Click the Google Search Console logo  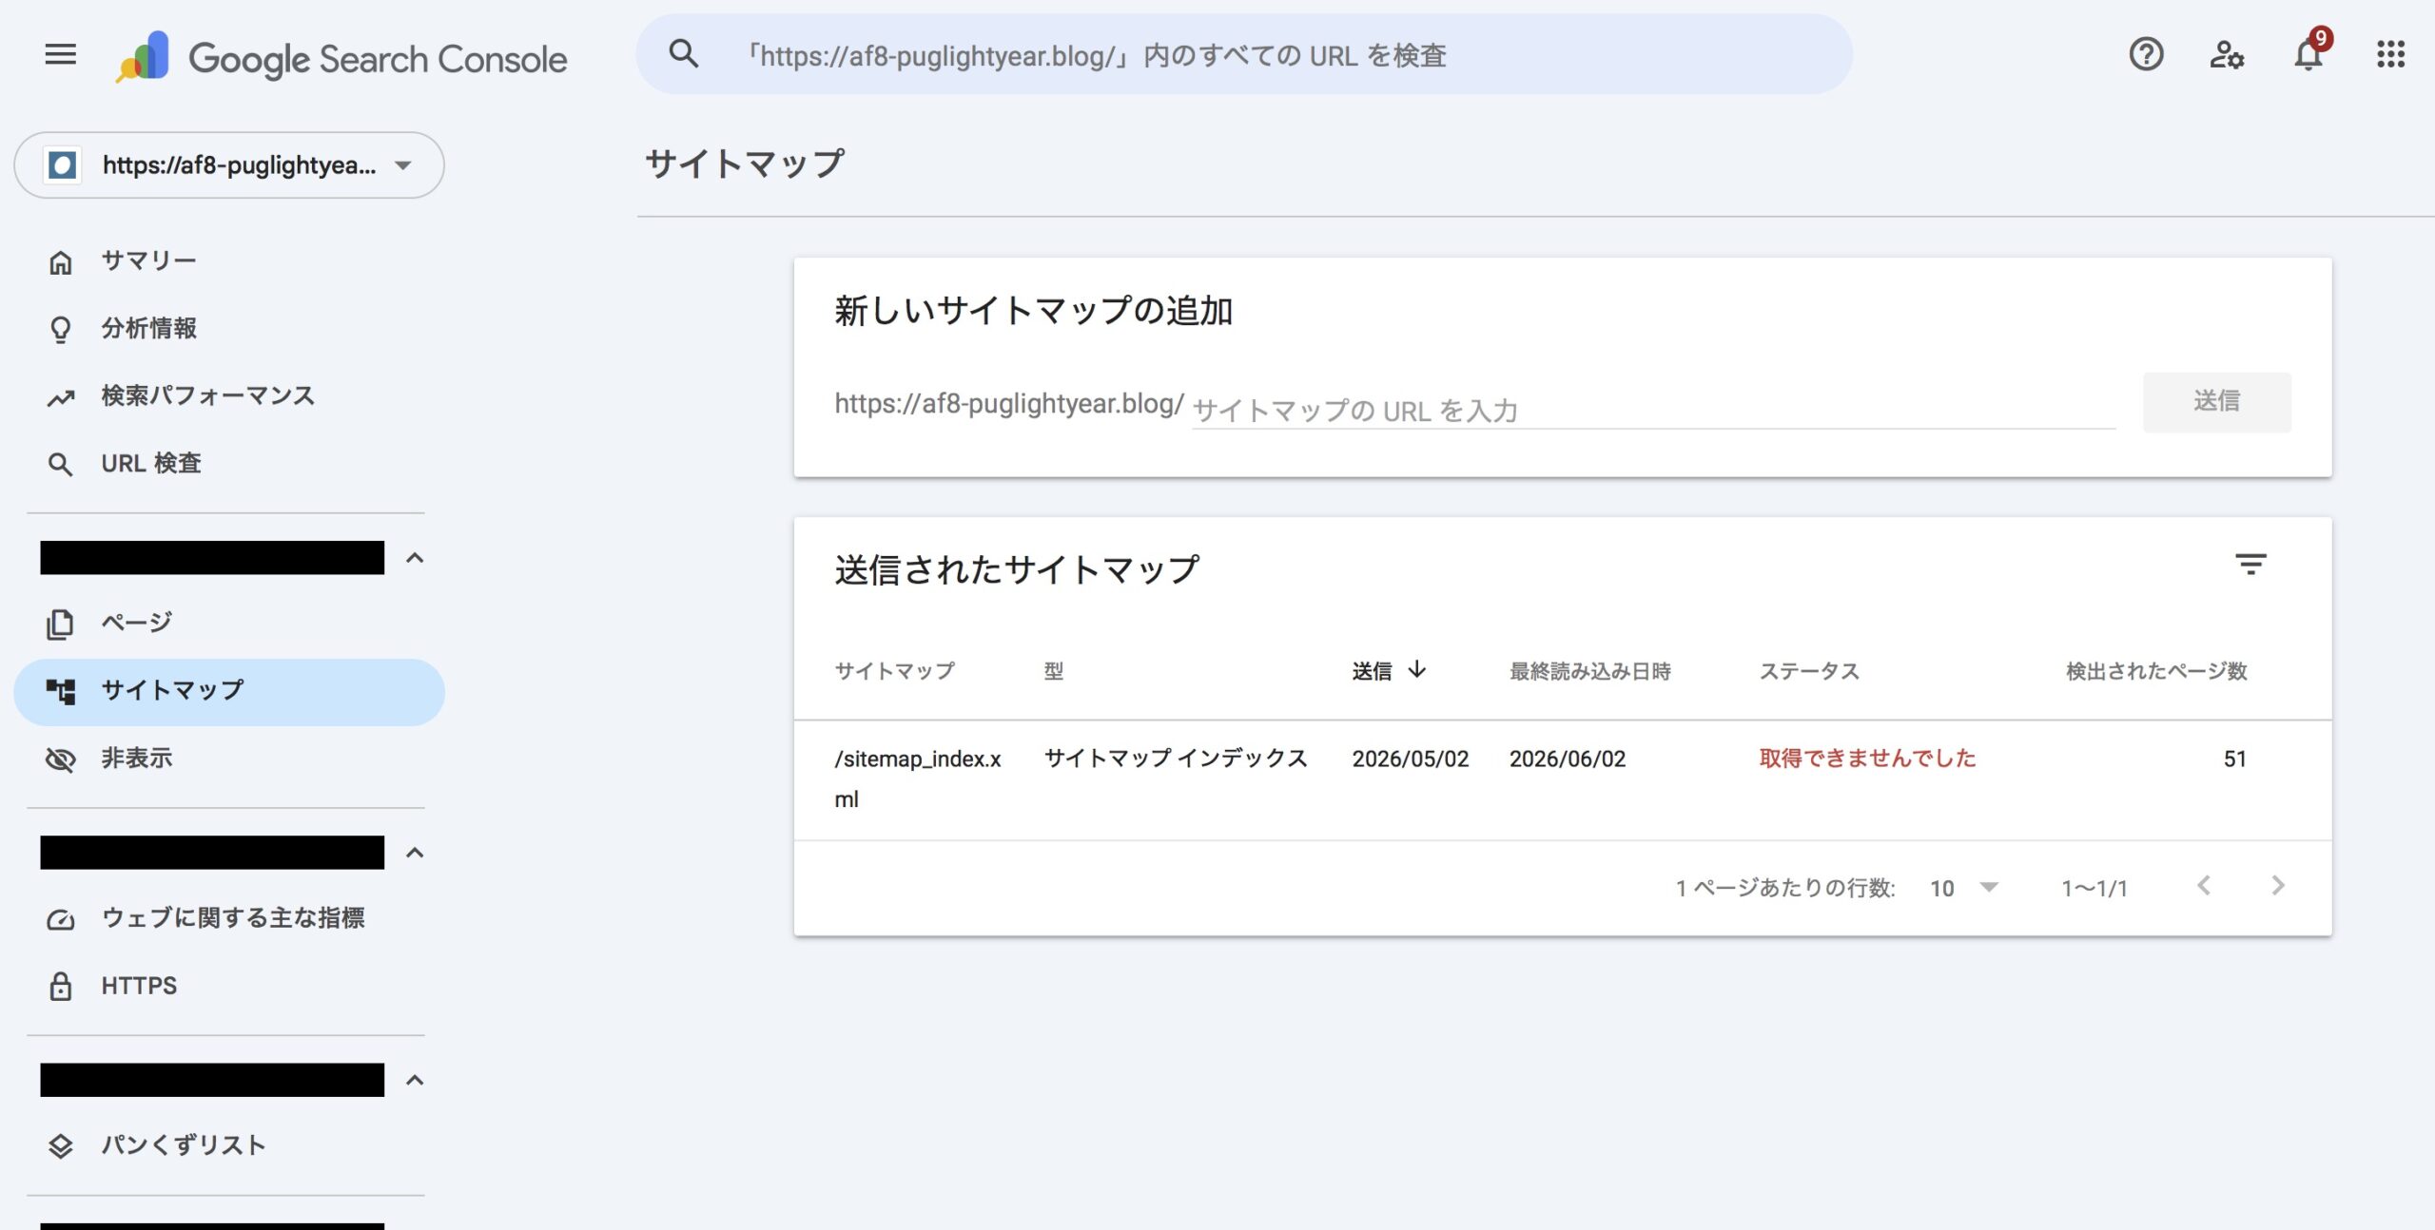341,58
